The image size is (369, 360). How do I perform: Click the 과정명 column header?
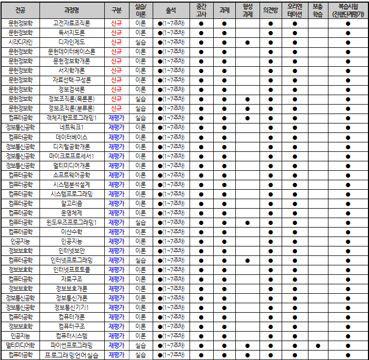coord(72,11)
